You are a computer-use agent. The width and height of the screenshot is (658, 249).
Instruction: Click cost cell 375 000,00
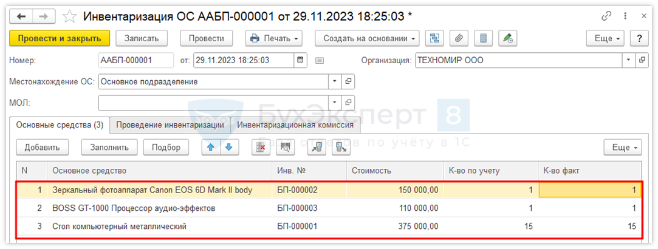click(x=395, y=227)
